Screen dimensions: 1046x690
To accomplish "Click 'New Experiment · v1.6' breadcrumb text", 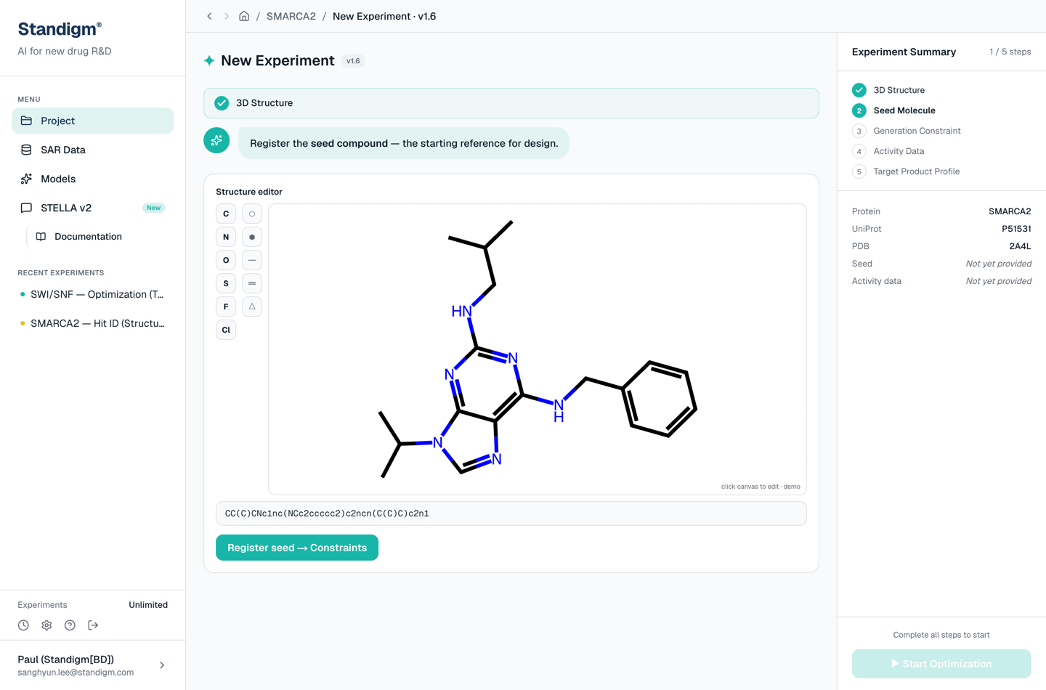I will pyautogui.click(x=384, y=16).
